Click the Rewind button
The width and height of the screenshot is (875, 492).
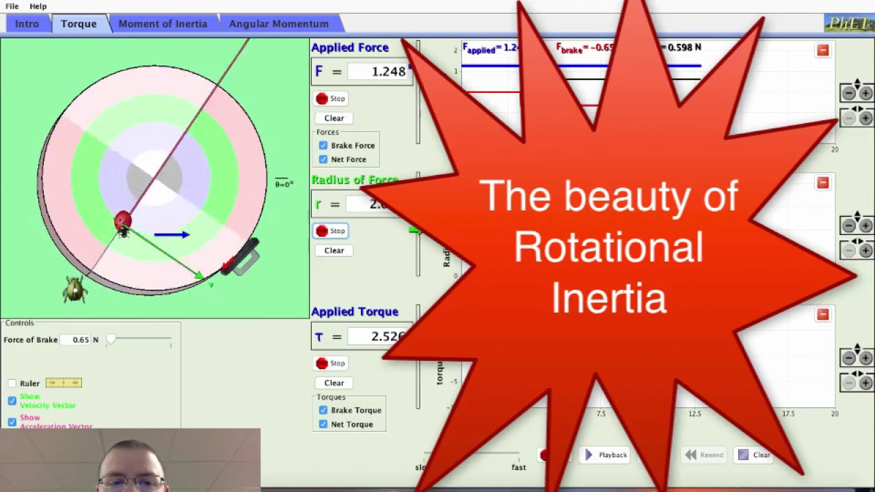coord(704,455)
